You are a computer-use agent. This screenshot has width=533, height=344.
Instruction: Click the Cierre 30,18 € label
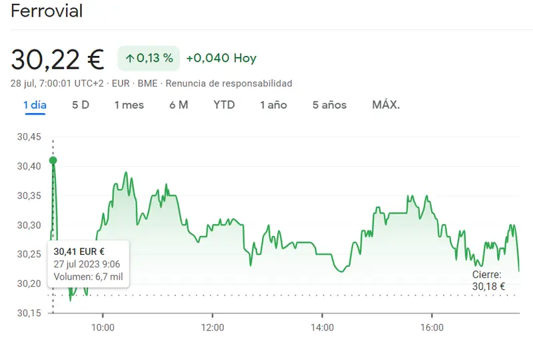coord(488,280)
